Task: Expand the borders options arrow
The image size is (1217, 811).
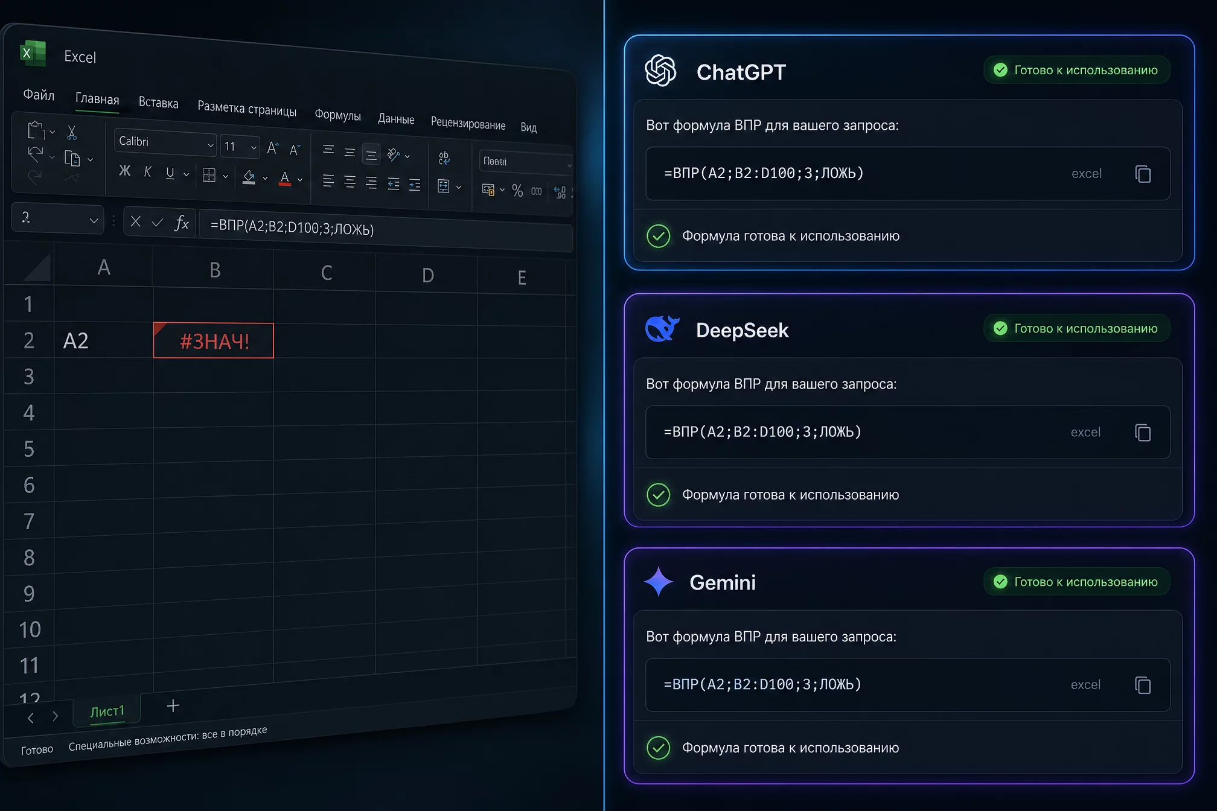Action: click(225, 176)
